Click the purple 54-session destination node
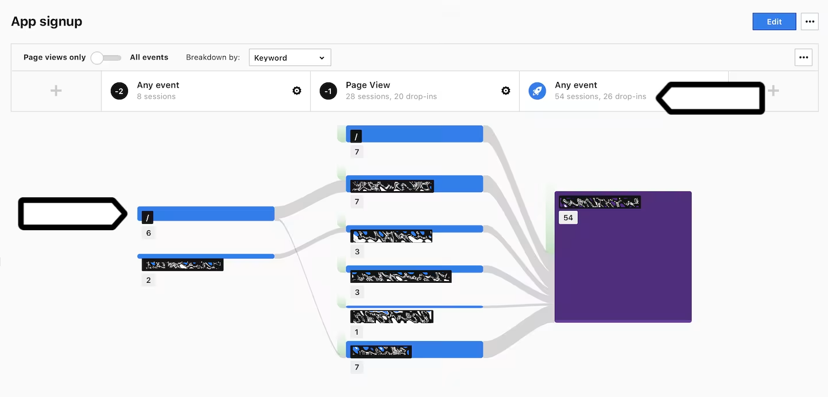The image size is (828, 397). [x=622, y=265]
